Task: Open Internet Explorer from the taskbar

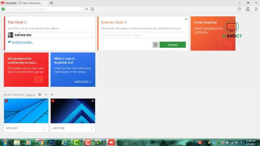Action: (64, 142)
